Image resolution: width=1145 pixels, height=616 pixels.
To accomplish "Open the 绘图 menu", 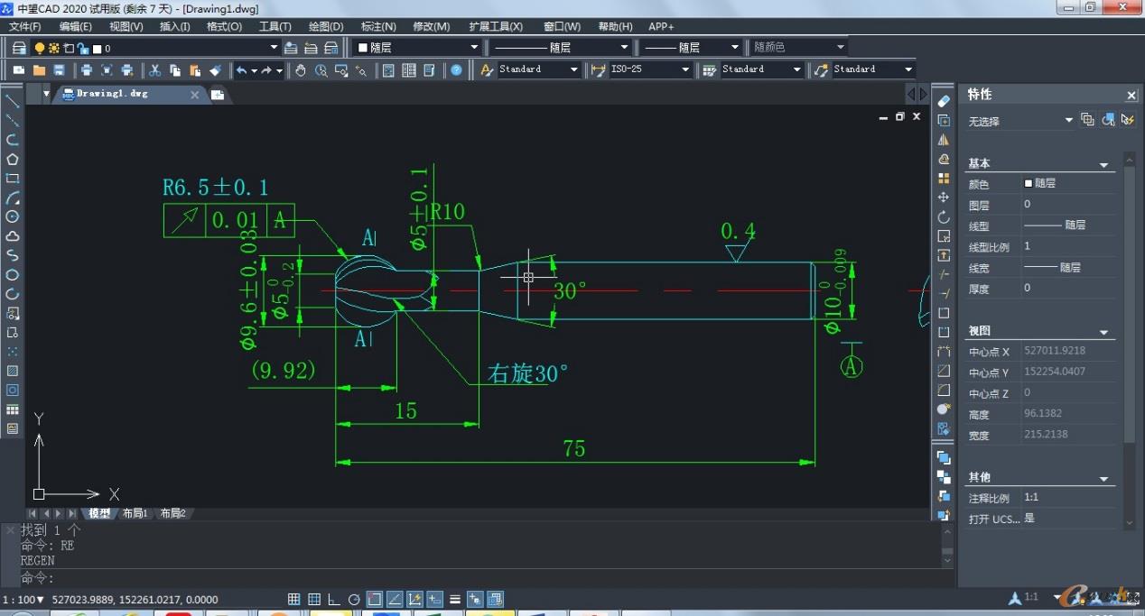I will click(327, 26).
